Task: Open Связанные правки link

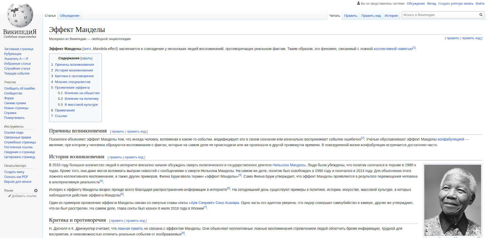Action: tap(18, 137)
